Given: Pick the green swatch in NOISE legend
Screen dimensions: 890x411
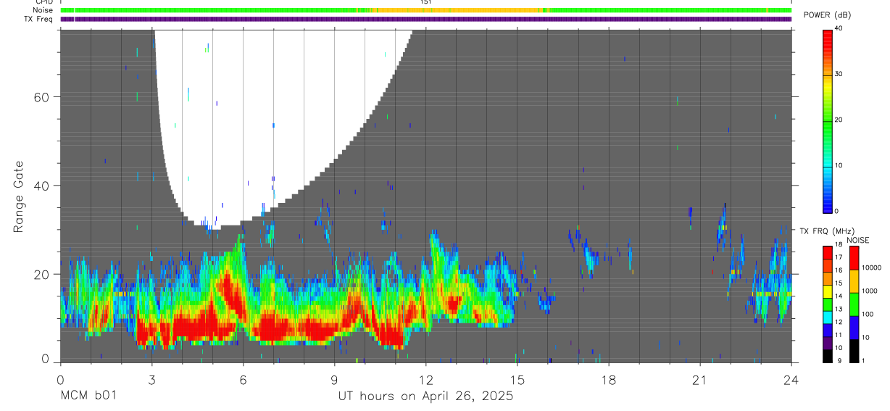Looking at the screenshot, I should [854, 304].
